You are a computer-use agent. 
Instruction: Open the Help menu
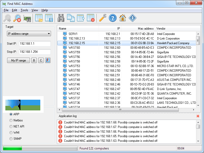[45, 10]
